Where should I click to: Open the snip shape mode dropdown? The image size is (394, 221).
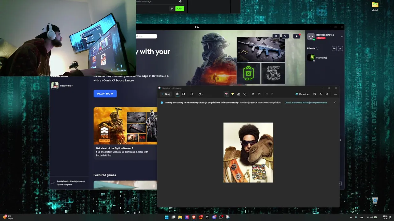coord(192,94)
